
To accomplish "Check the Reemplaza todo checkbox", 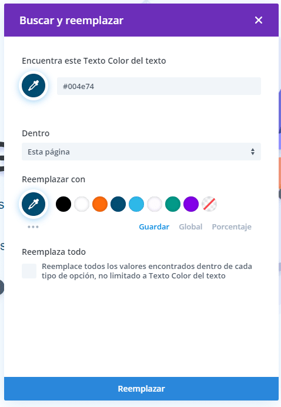I will click(29, 271).
